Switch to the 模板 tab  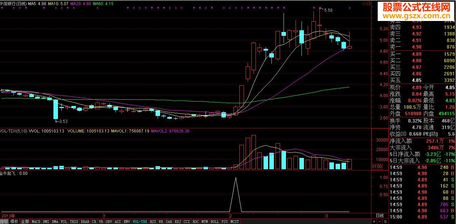(x=14, y=222)
